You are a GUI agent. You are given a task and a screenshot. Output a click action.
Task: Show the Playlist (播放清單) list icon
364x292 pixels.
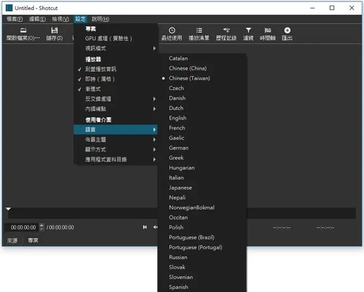tap(199, 30)
